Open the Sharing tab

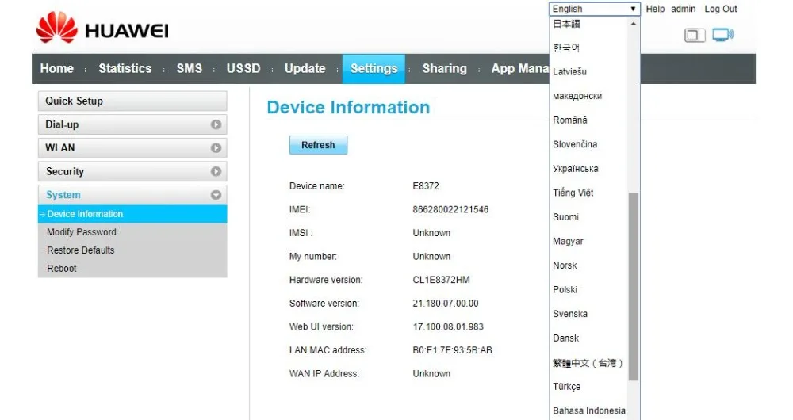point(445,68)
